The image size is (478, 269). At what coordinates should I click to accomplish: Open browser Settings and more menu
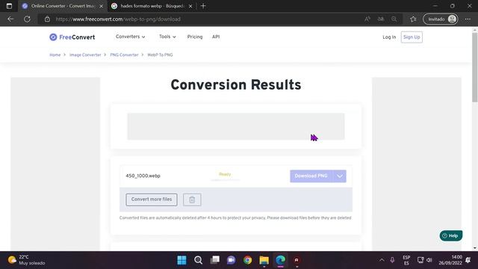click(468, 19)
